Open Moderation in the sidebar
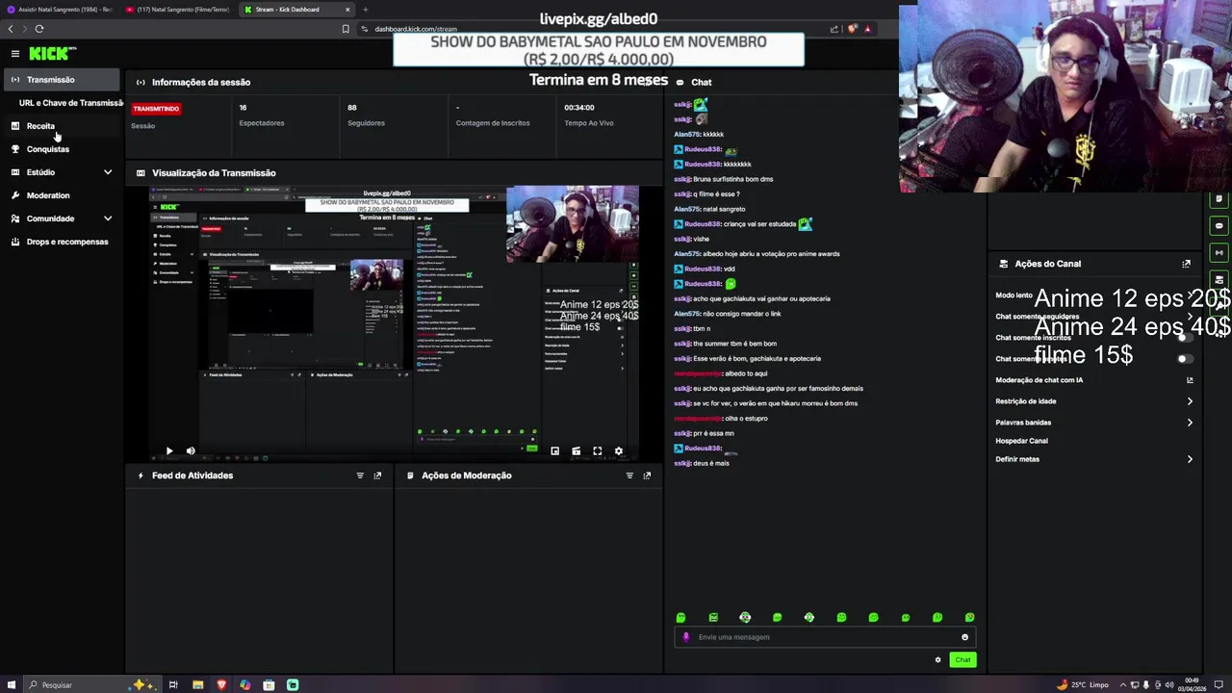This screenshot has width=1232, height=693. tap(62, 195)
